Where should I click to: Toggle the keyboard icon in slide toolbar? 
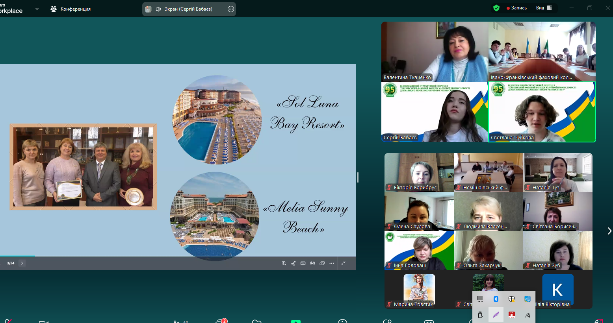pyautogui.click(x=303, y=263)
